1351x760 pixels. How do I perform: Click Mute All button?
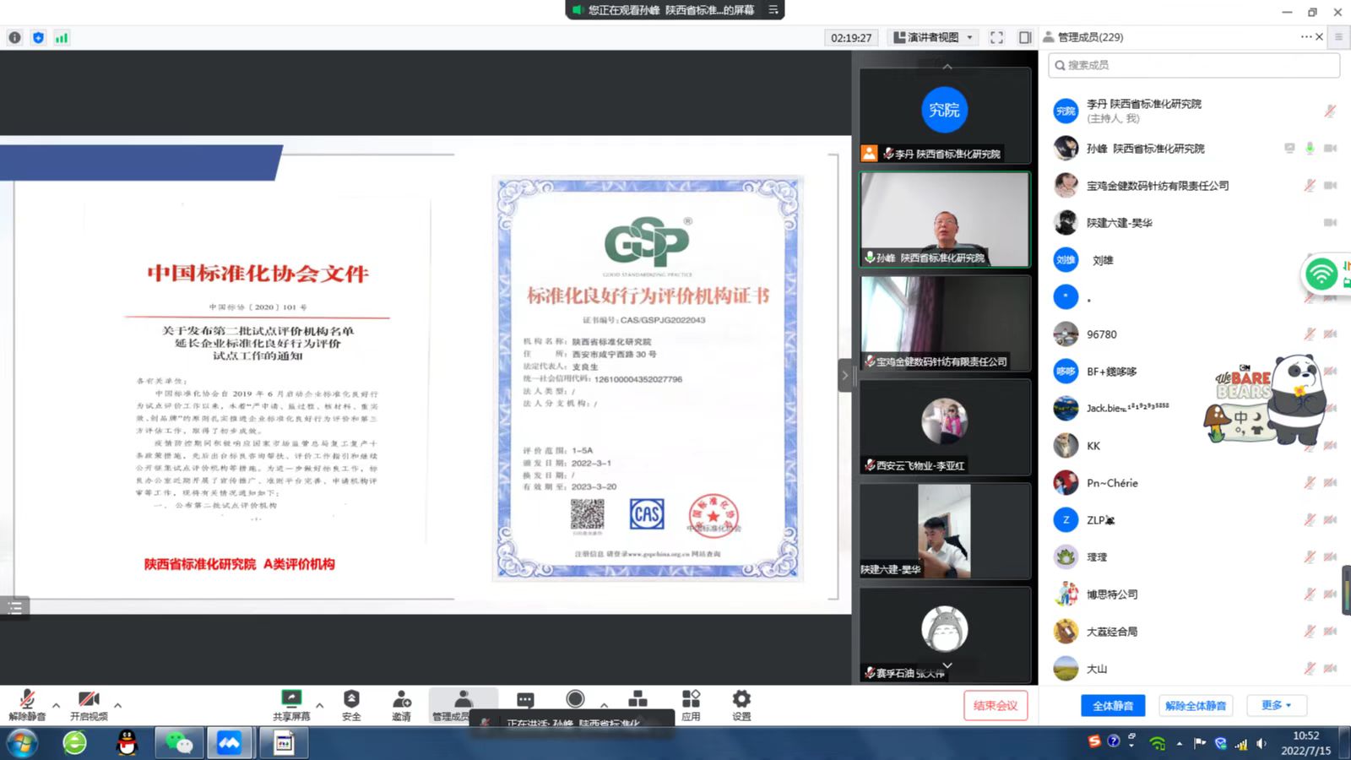[x=1112, y=705]
